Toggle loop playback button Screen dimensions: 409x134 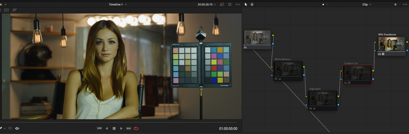click(136, 128)
